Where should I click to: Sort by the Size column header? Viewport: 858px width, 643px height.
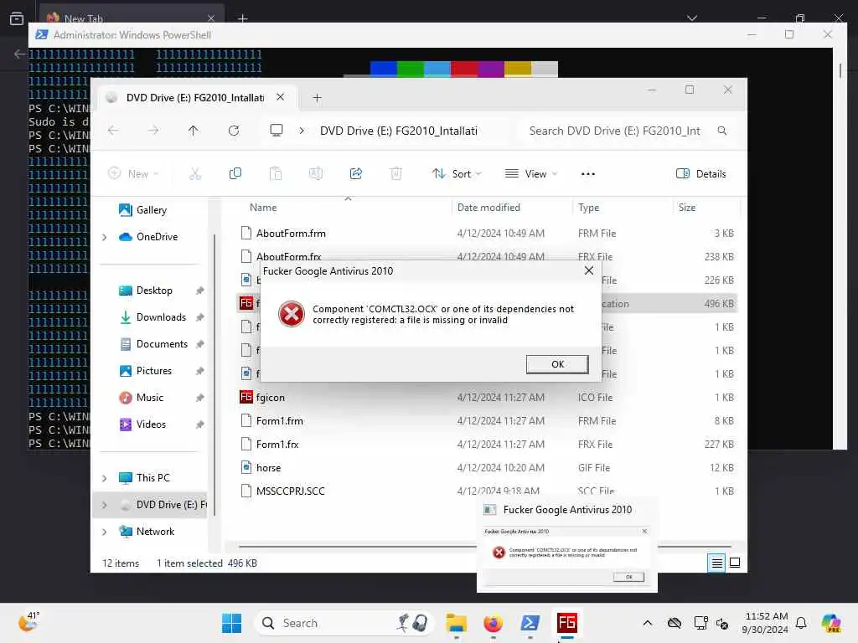(687, 208)
